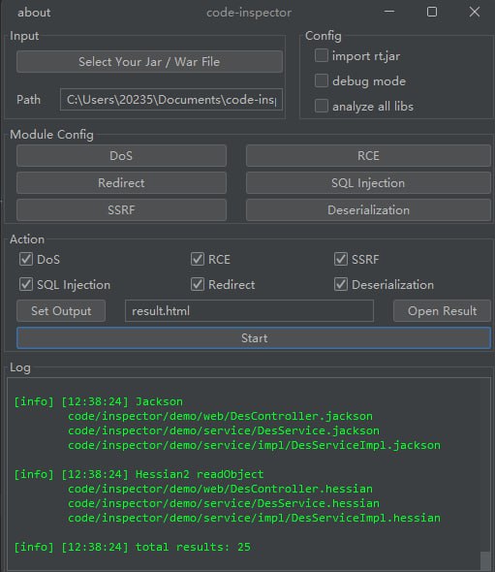Viewport: 495px width, 572px height.
Task: Uncheck SSRF action checkbox
Action: pos(341,260)
